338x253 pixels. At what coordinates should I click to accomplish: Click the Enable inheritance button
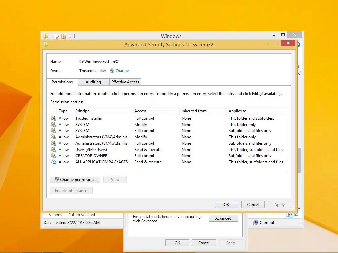(71, 191)
